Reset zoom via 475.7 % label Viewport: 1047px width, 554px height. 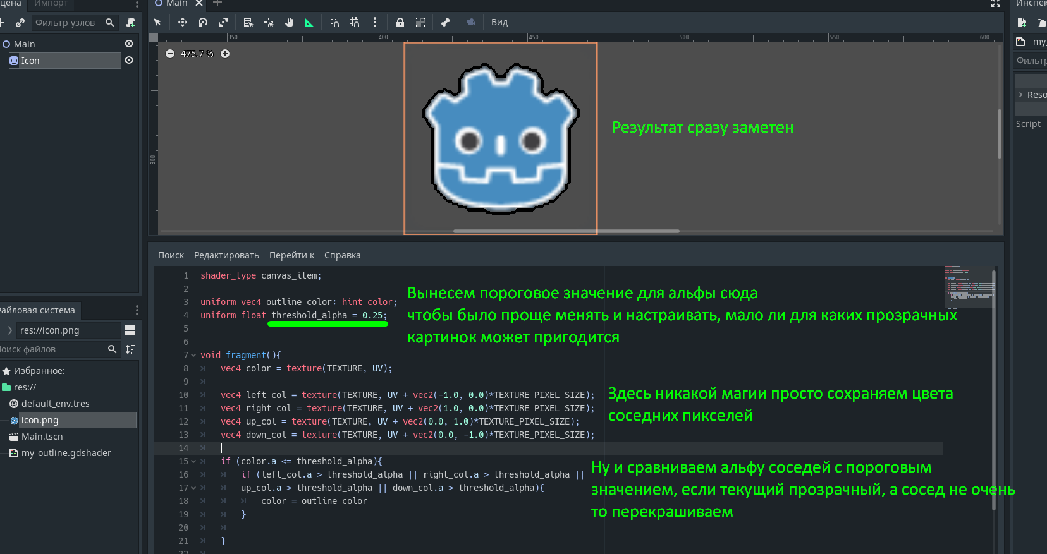tap(197, 54)
